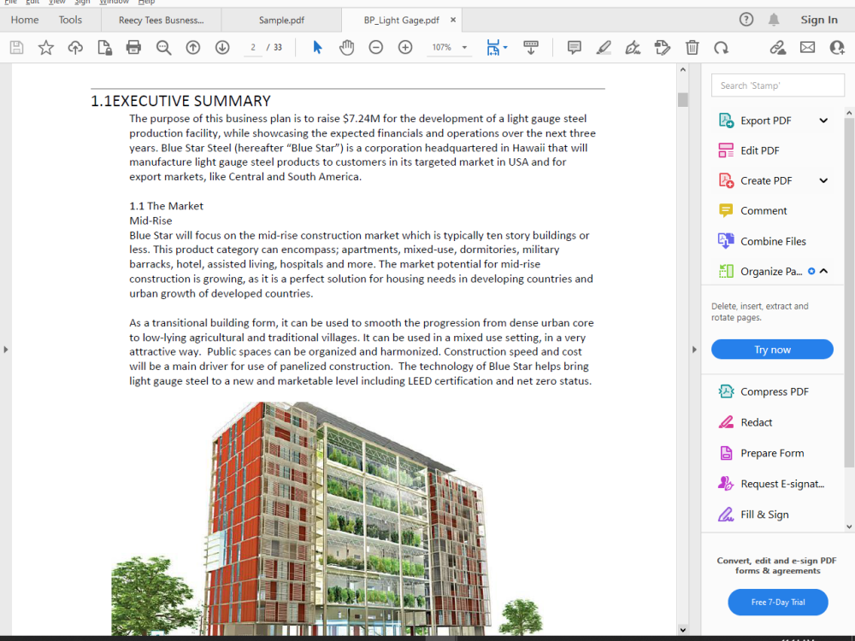Share a link to the file

pyautogui.click(x=778, y=47)
